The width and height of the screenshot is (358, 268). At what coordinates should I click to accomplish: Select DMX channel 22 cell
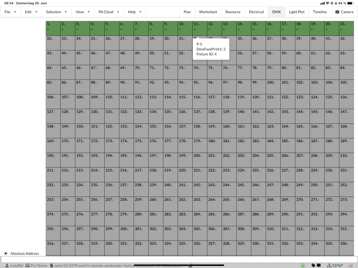click(53, 43)
